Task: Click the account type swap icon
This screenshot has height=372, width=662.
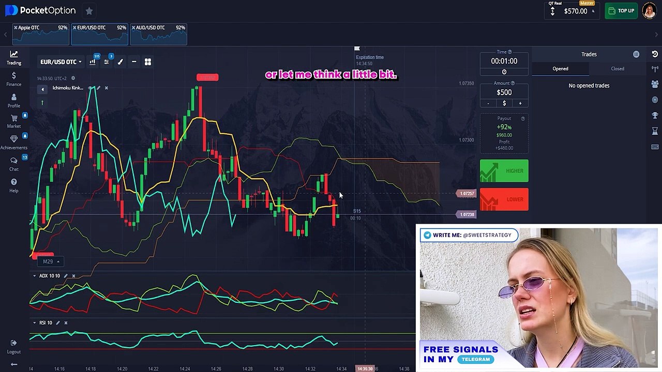Action: click(552, 11)
